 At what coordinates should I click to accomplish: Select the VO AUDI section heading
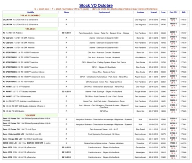tap(30, 29)
